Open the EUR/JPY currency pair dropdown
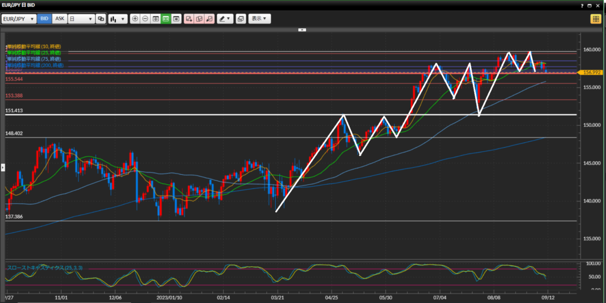Screen dimensions: 606x303 pyautogui.click(x=18, y=19)
